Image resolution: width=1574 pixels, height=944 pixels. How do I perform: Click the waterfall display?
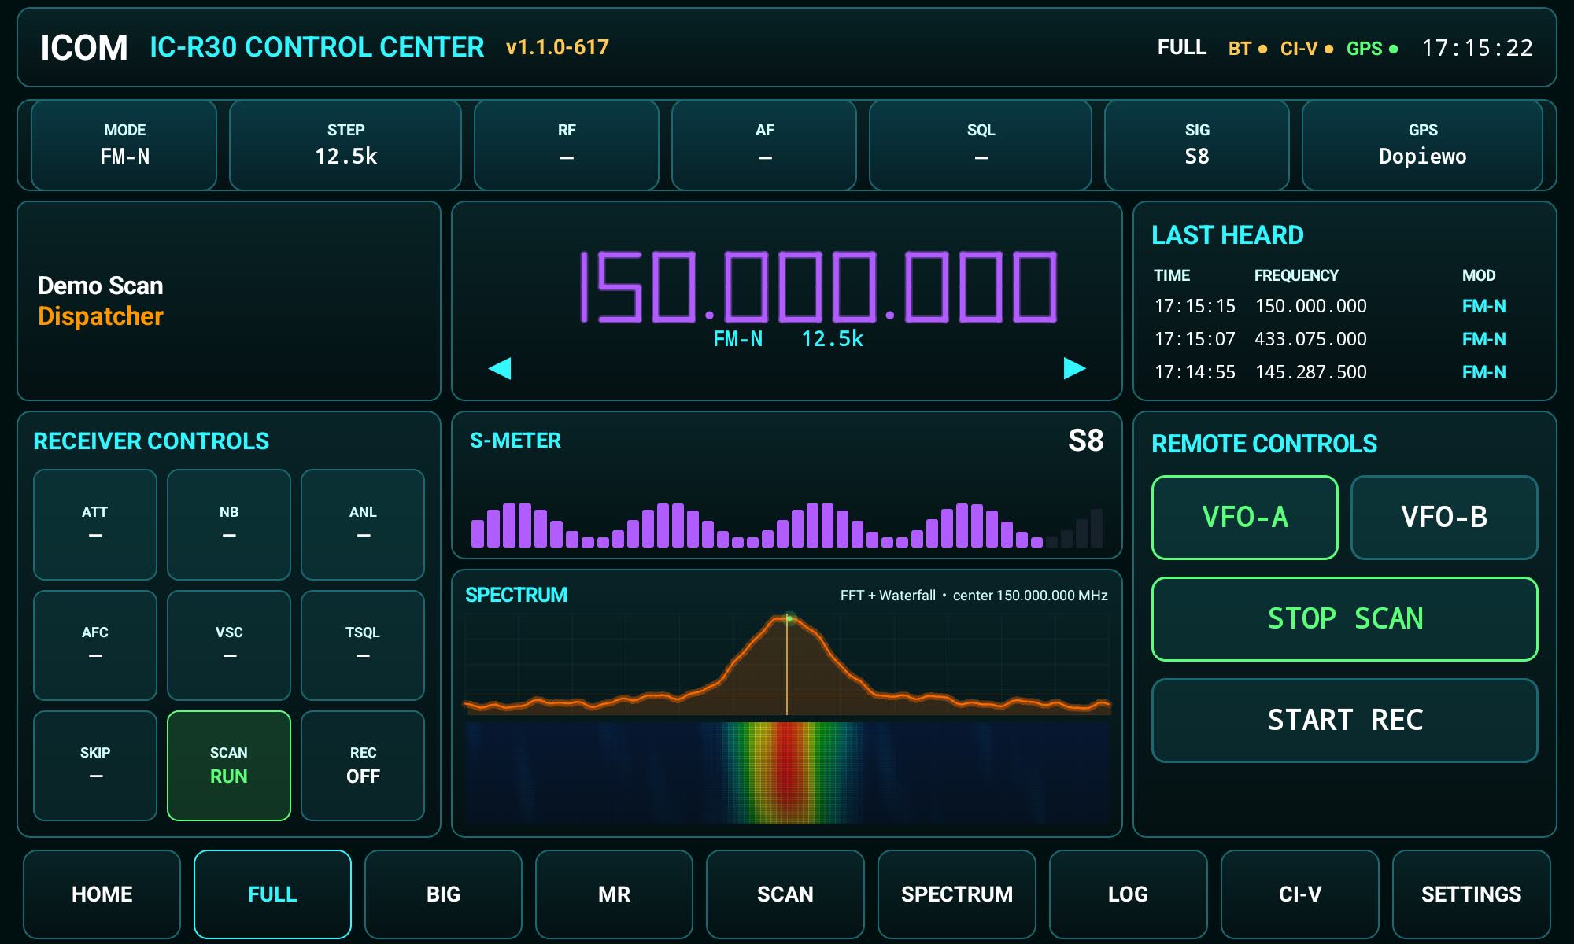(787, 773)
